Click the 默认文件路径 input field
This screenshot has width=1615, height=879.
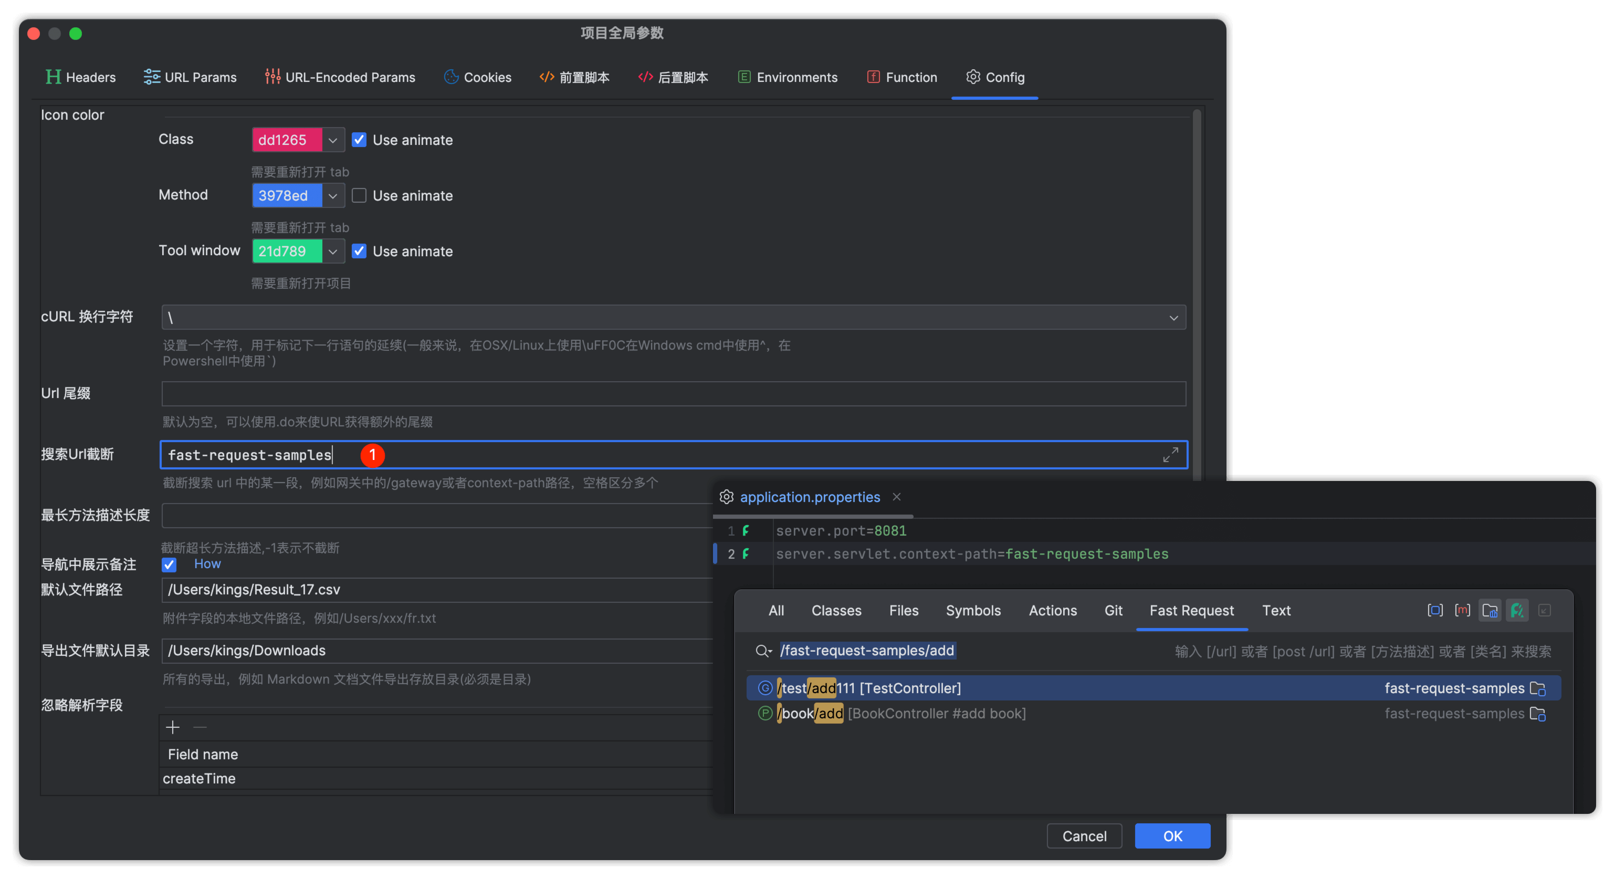(x=437, y=589)
